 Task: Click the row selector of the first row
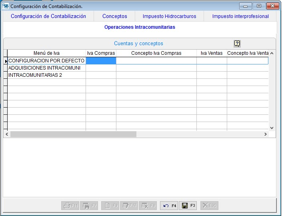[x=6, y=61]
